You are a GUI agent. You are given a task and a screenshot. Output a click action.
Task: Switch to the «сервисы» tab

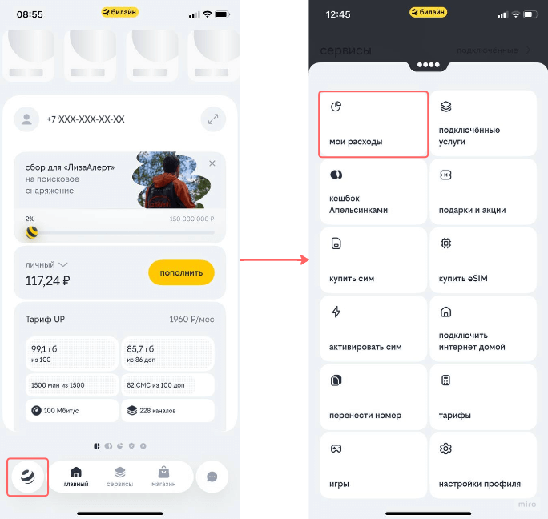pos(119,477)
